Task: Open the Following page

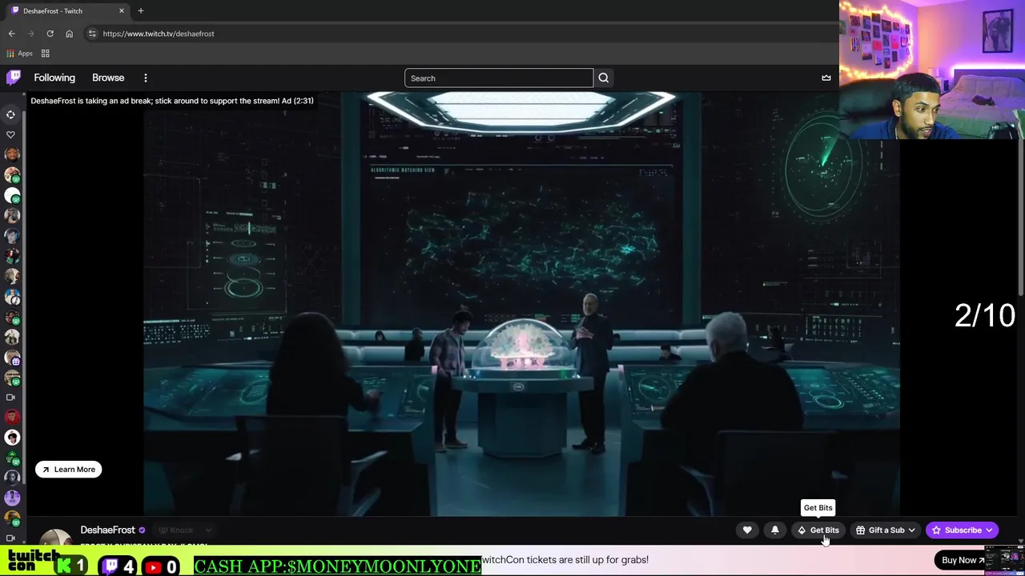Action: [54, 78]
